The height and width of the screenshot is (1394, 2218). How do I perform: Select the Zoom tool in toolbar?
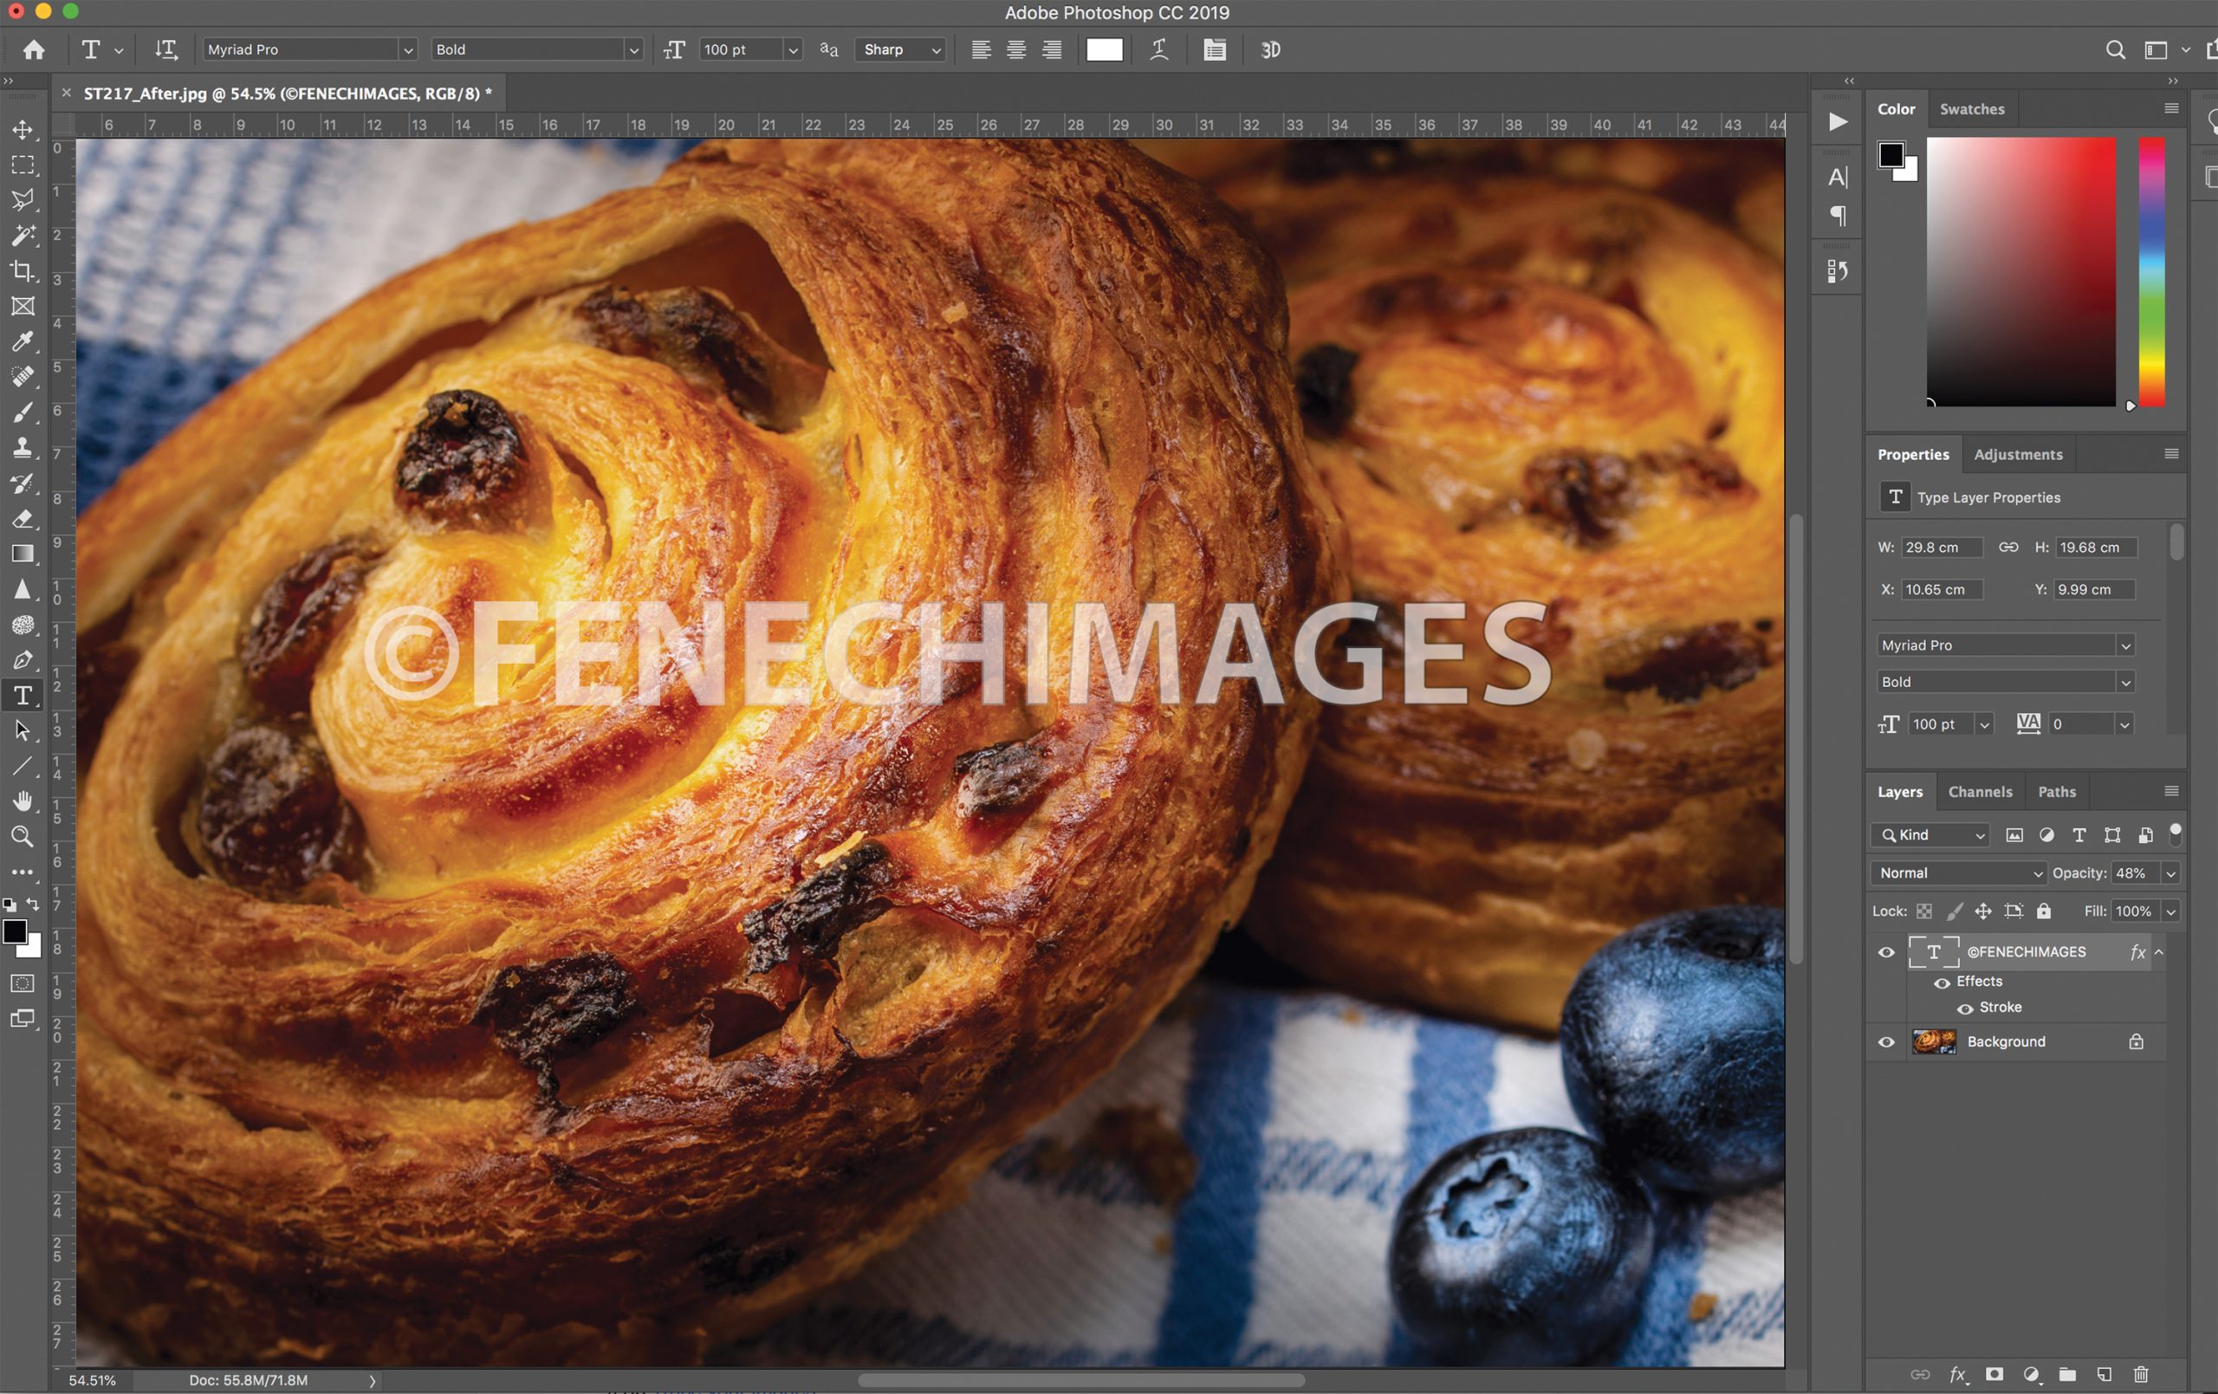tap(23, 837)
